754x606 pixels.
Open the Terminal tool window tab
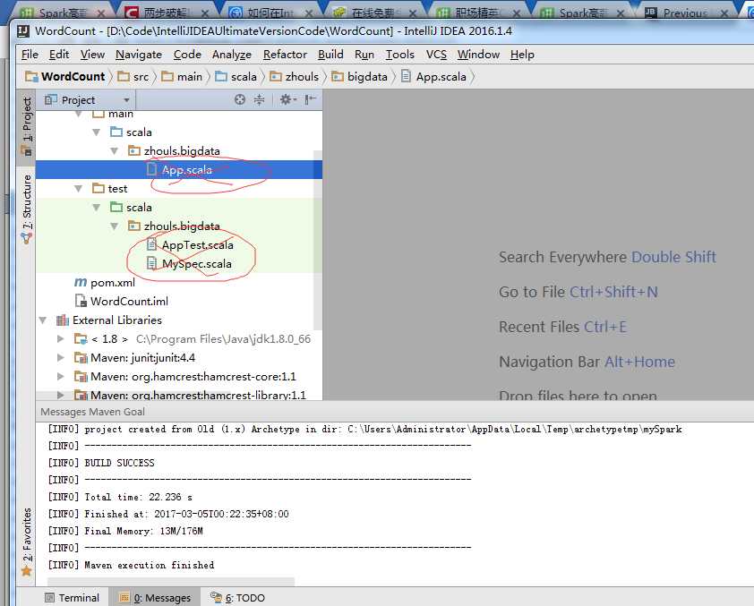click(73, 597)
